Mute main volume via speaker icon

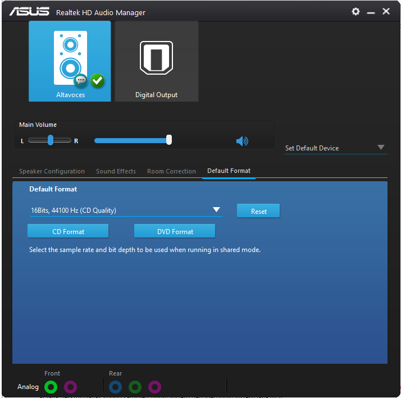242,141
